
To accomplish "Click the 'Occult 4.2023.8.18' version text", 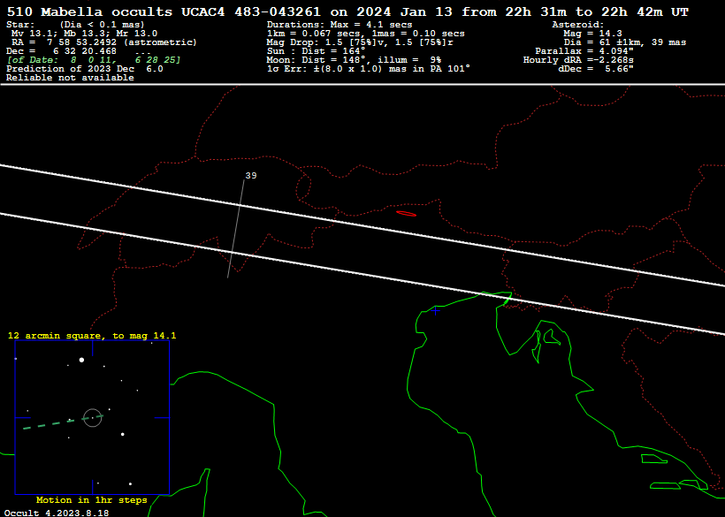I will tap(57, 513).
